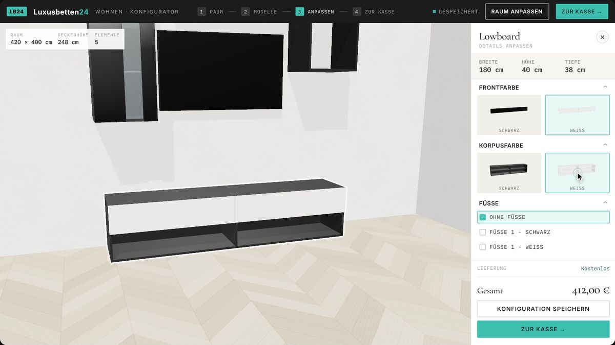Click the Raum anpassen button
The image size is (615, 345).
point(517,11)
